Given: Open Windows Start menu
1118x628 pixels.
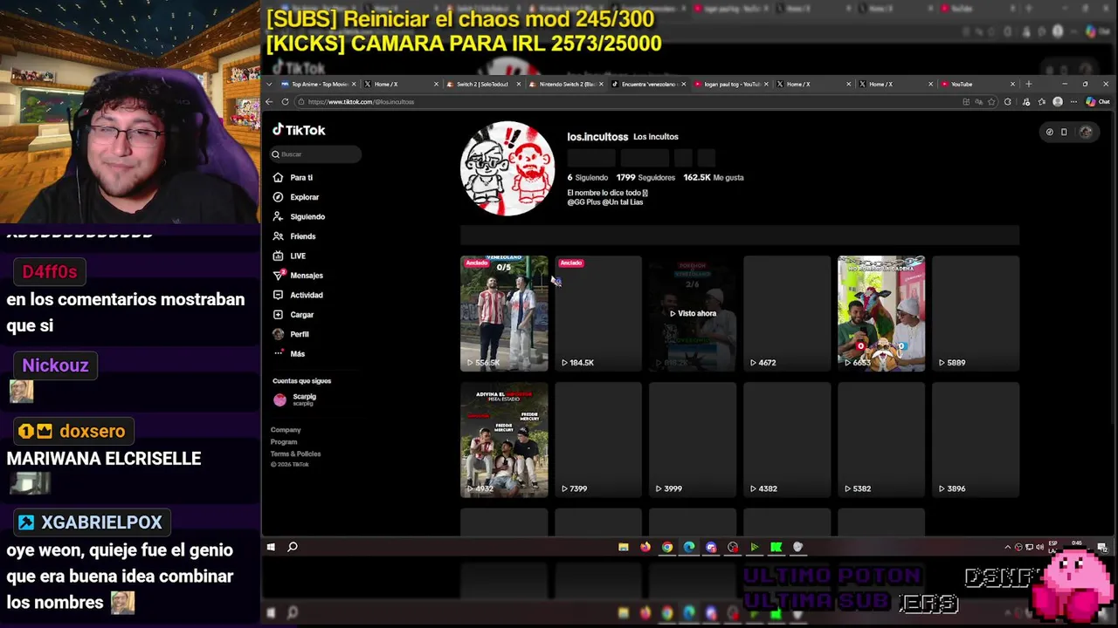Looking at the screenshot, I should click(x=271, y=547).
